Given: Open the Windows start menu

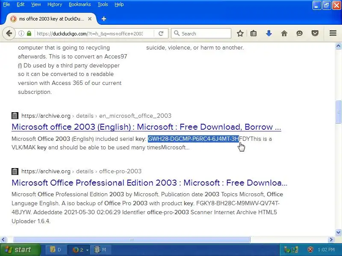Looking at the screenshot, I should tap(20, 250).
